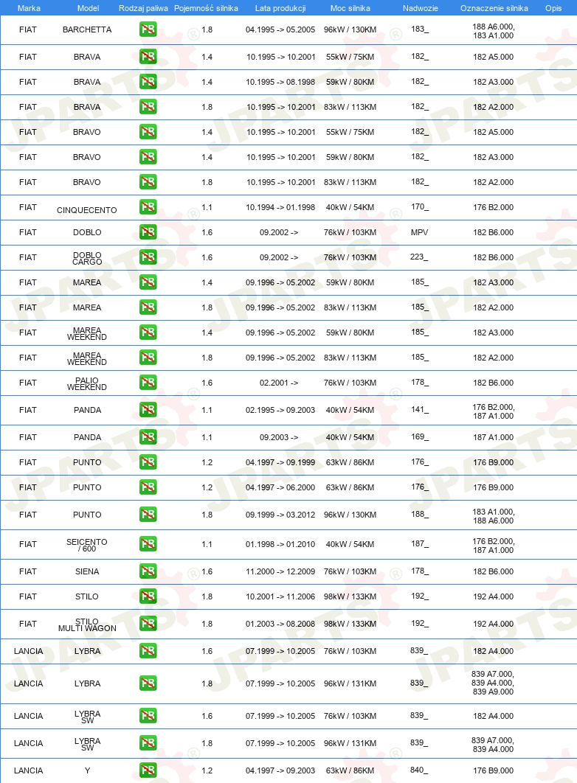Click the Nadwozie column header
This screenshot has height=783, width=577.
coord(420,8)
